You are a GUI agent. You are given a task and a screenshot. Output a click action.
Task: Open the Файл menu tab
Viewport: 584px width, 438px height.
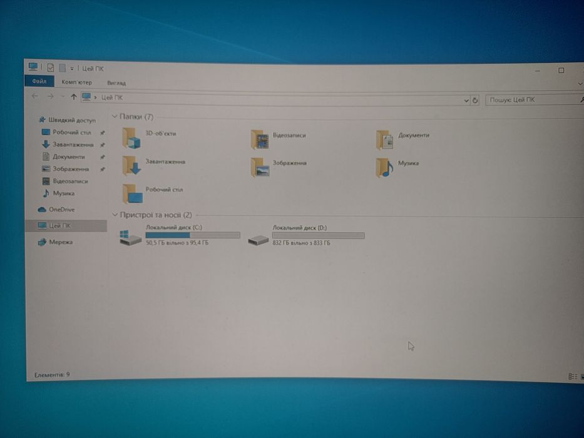tap(39, 81)
